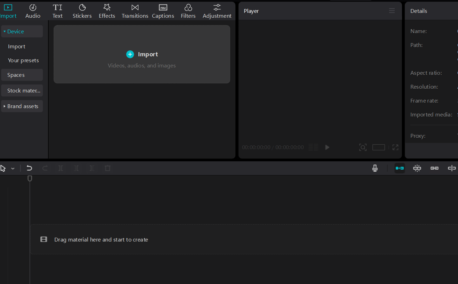The height and width of the screenshot is (284, 458).
Task: Click the Player zoom-to-fit icon
Action: point(363,147)
